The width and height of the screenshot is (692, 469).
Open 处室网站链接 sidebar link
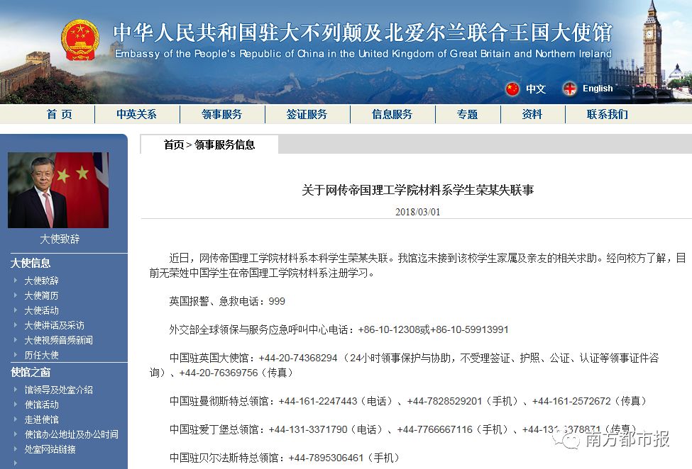click(50, 449)
